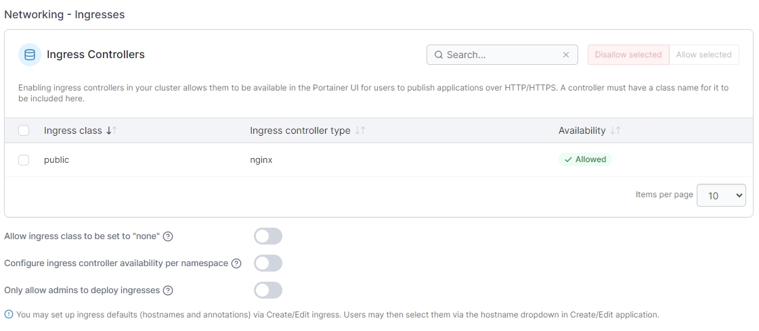Click the Allowed status badge for public
This screenshot has width=759, height=331.
[585, 159]
